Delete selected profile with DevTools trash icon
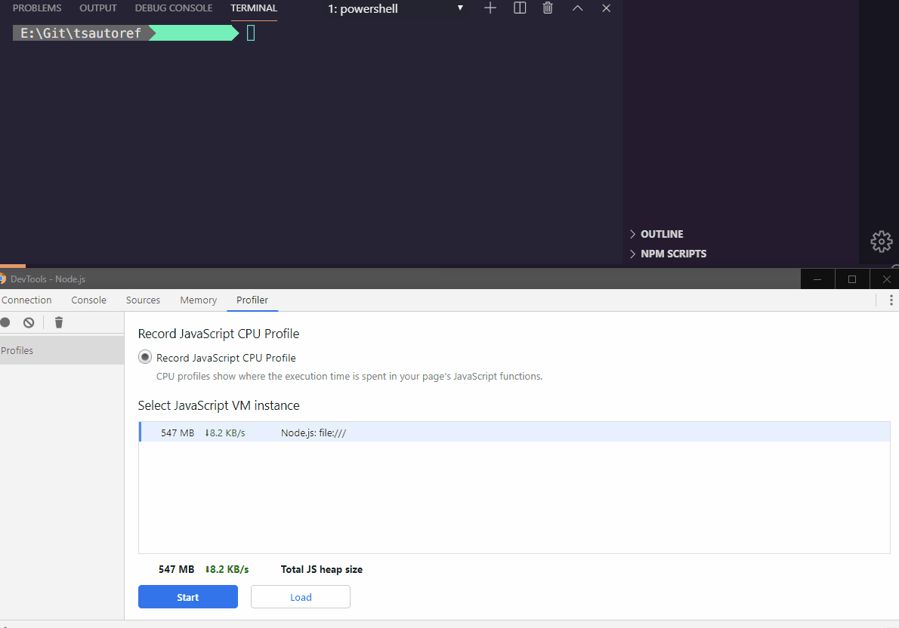 [x=58, y=322]
